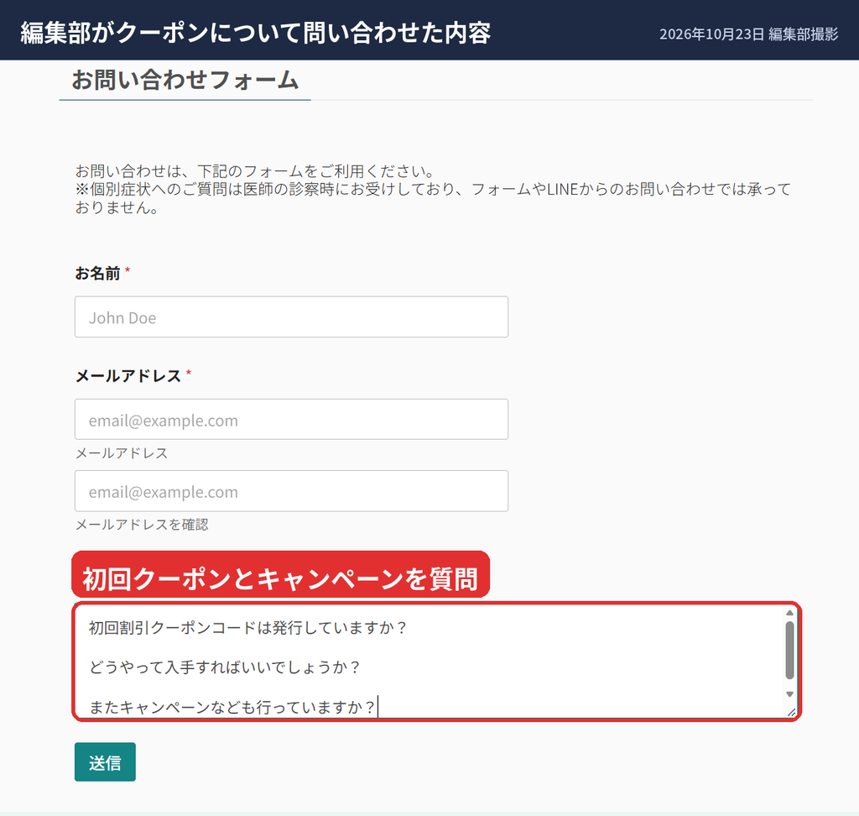The height and width of the screenshot is (816, 859).
Task: Focus the メールアドレスを確認 confirmation email field
Action: point(291,491)
